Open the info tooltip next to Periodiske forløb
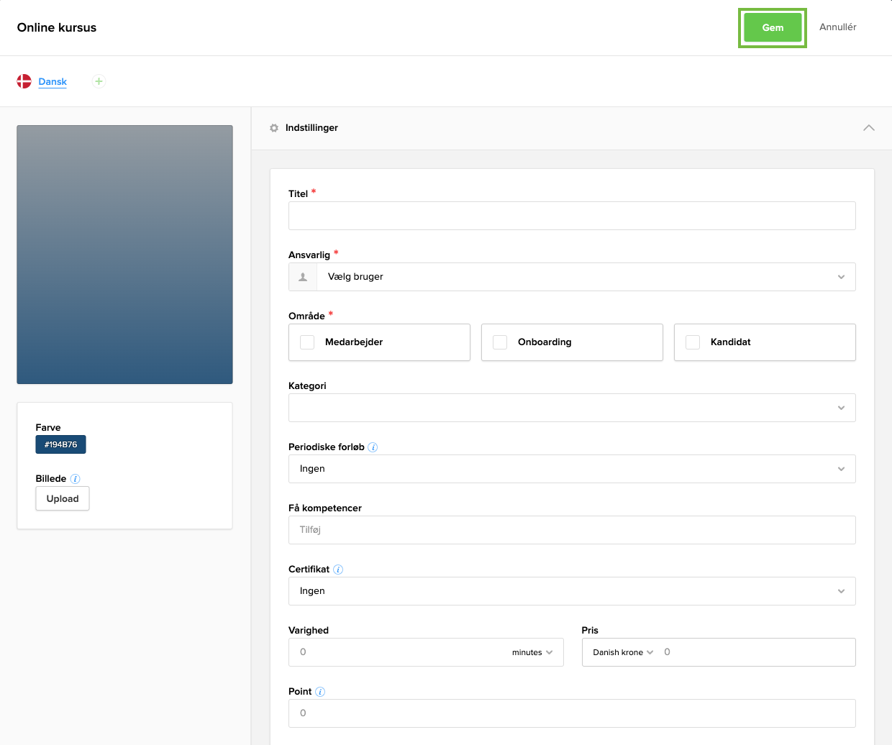 coord(373,447)
